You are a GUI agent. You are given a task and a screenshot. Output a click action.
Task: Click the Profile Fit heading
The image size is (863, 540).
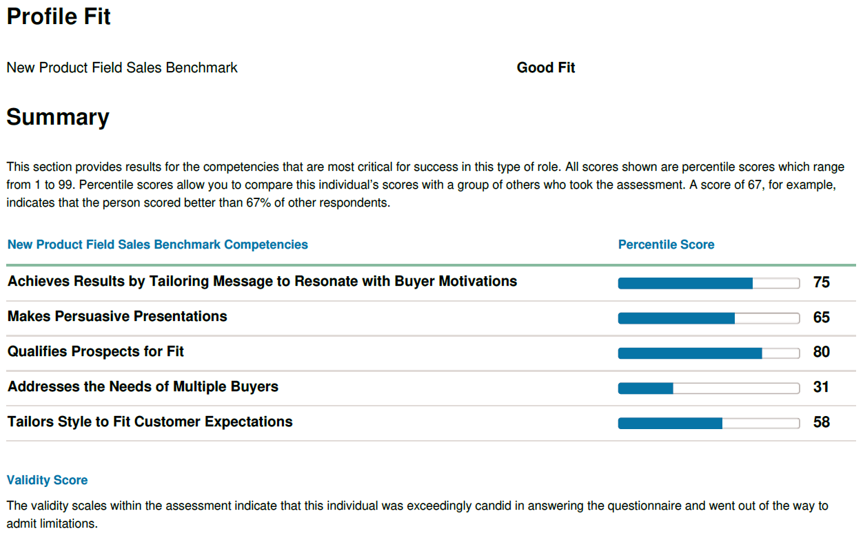59,17
